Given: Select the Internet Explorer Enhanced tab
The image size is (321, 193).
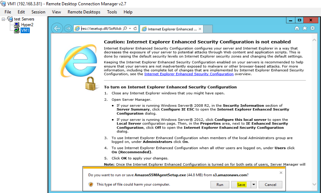Looking at the screenshot, I should pyautogui.click(x=172, y=29).
